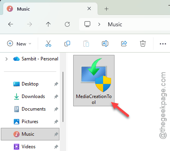Image resolution: width=170 pixels, height=151 pixels.
Task: Click Music in the address bar path
Action: (x=115, y=24)
